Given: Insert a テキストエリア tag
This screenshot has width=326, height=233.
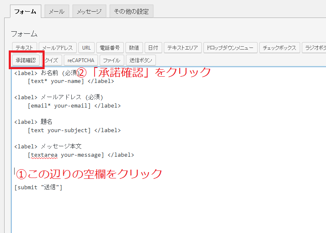Looking at the screenshot, I should point(183,48).
